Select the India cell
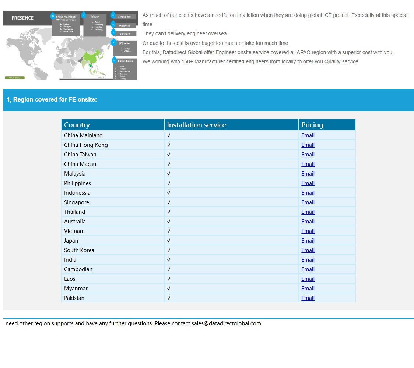The width and height of the screenshot is (414, 368). (113, 259)
